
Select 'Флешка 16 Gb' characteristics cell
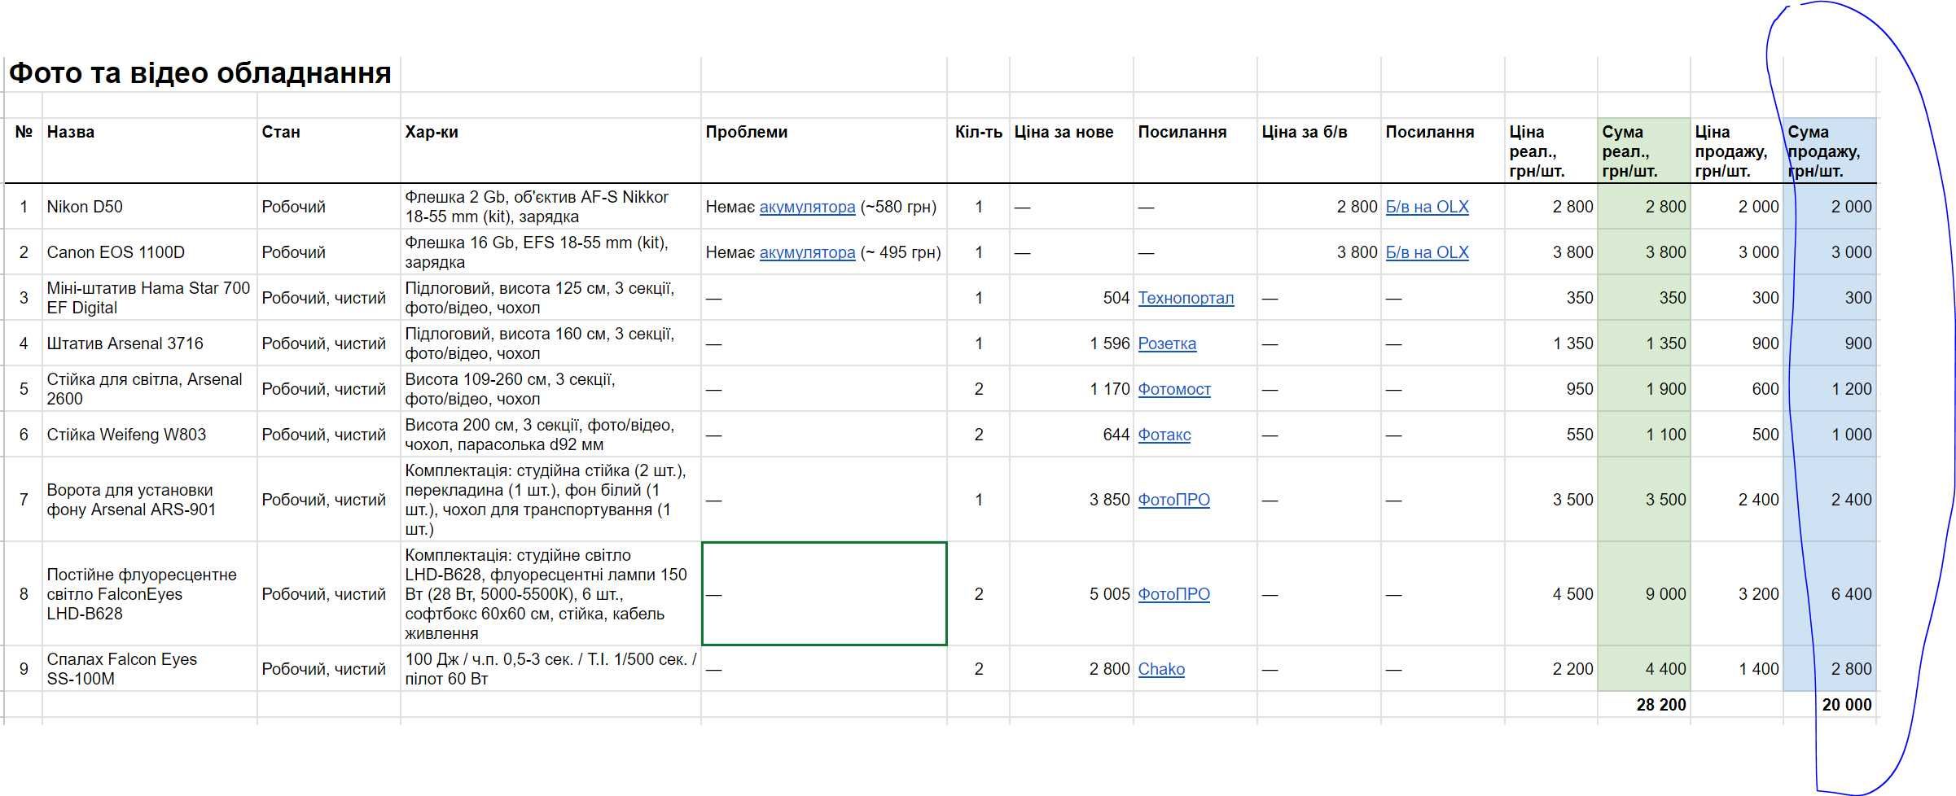[550, 252]
